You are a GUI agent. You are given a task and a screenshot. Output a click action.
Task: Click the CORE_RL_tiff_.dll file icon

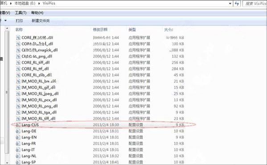coord(18,63)
